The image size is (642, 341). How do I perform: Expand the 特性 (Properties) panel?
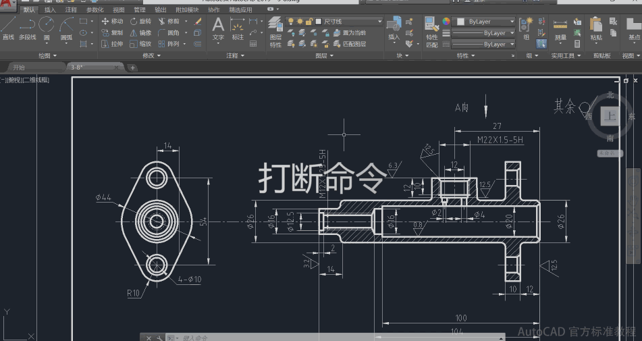466,55
